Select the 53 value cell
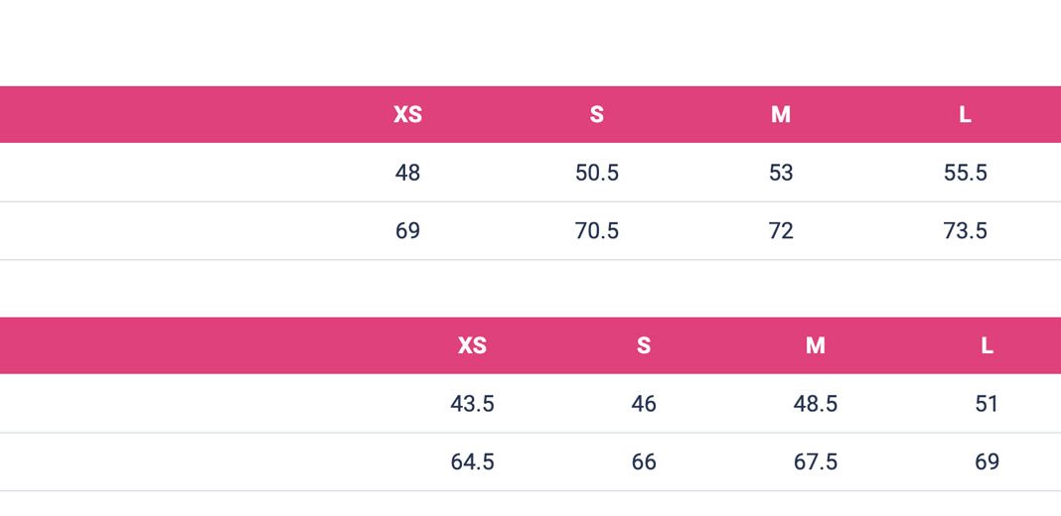This screenshot has width=1061, height=516. pos(780,173)
